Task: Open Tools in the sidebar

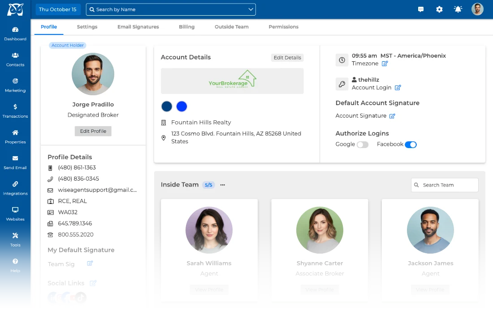Action: 15,240
